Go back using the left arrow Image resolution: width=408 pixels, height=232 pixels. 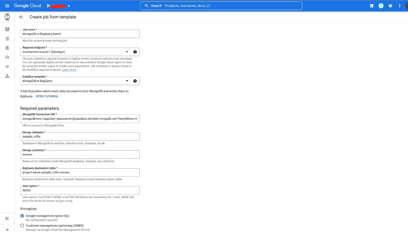pos(21,17)
